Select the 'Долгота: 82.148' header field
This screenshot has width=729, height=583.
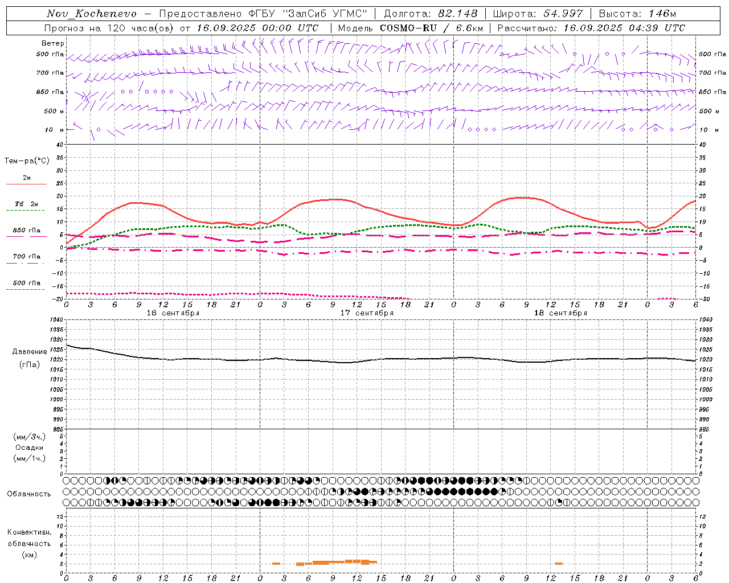(x=431, y=14)
